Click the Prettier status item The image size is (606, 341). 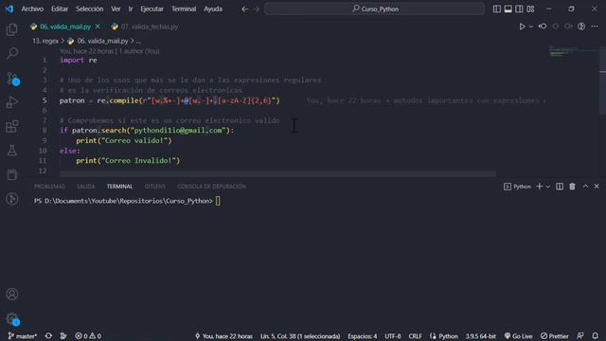(555, 336)
